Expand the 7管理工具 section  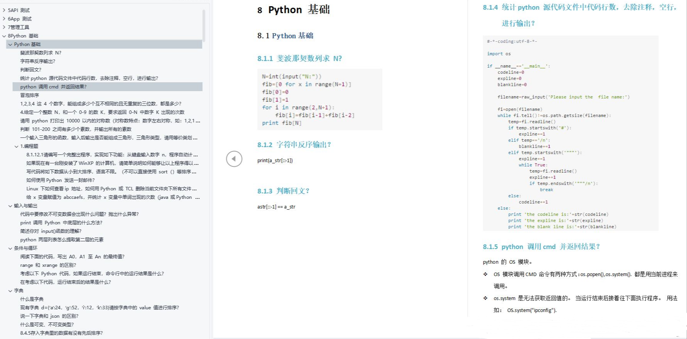[4, 27]
